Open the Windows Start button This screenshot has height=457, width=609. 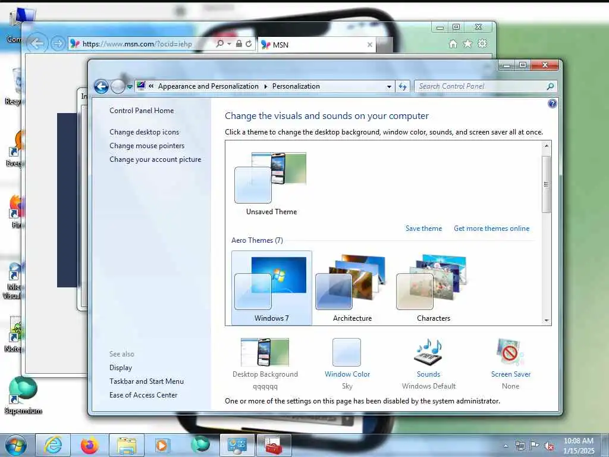pos(15,445)
